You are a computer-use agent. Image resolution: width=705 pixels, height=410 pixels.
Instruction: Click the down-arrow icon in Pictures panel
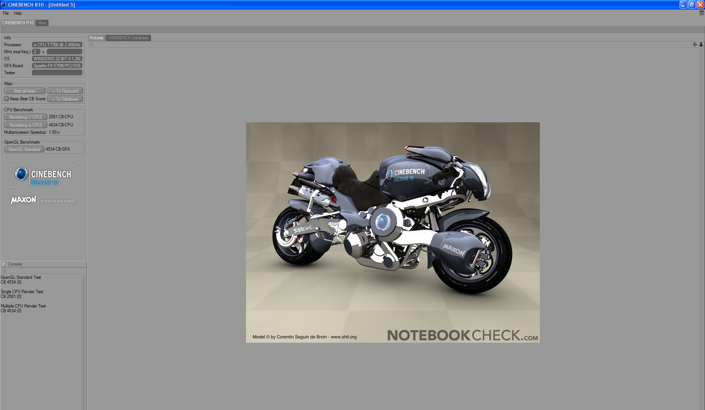701,45
